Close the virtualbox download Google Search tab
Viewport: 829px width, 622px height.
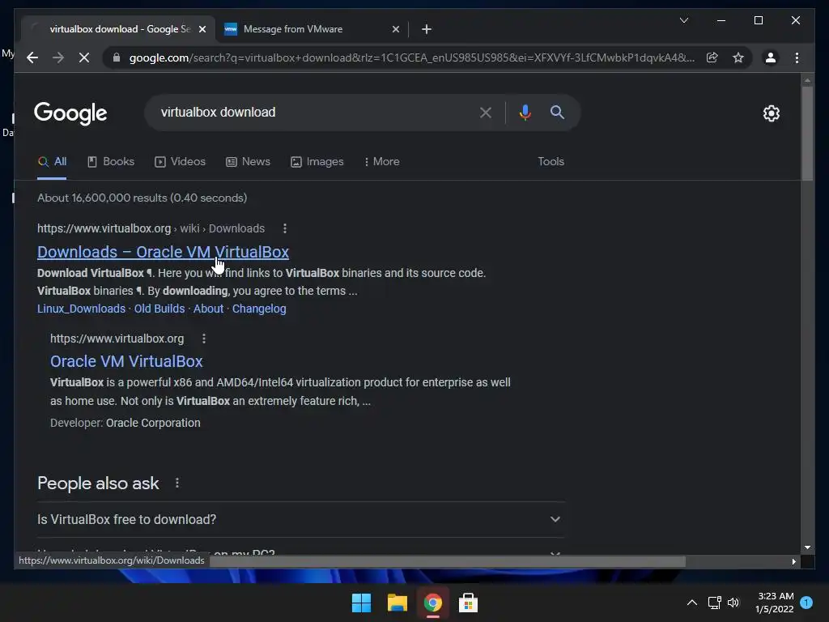202,29
